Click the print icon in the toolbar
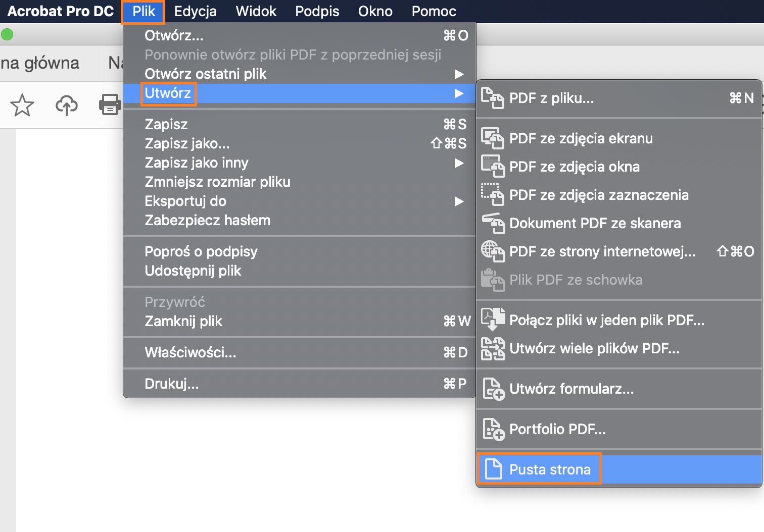 [110, 105]
